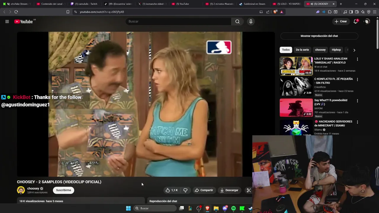Go back with the browser arrow
Screen dimensions: 379x213
pos(4,12)
